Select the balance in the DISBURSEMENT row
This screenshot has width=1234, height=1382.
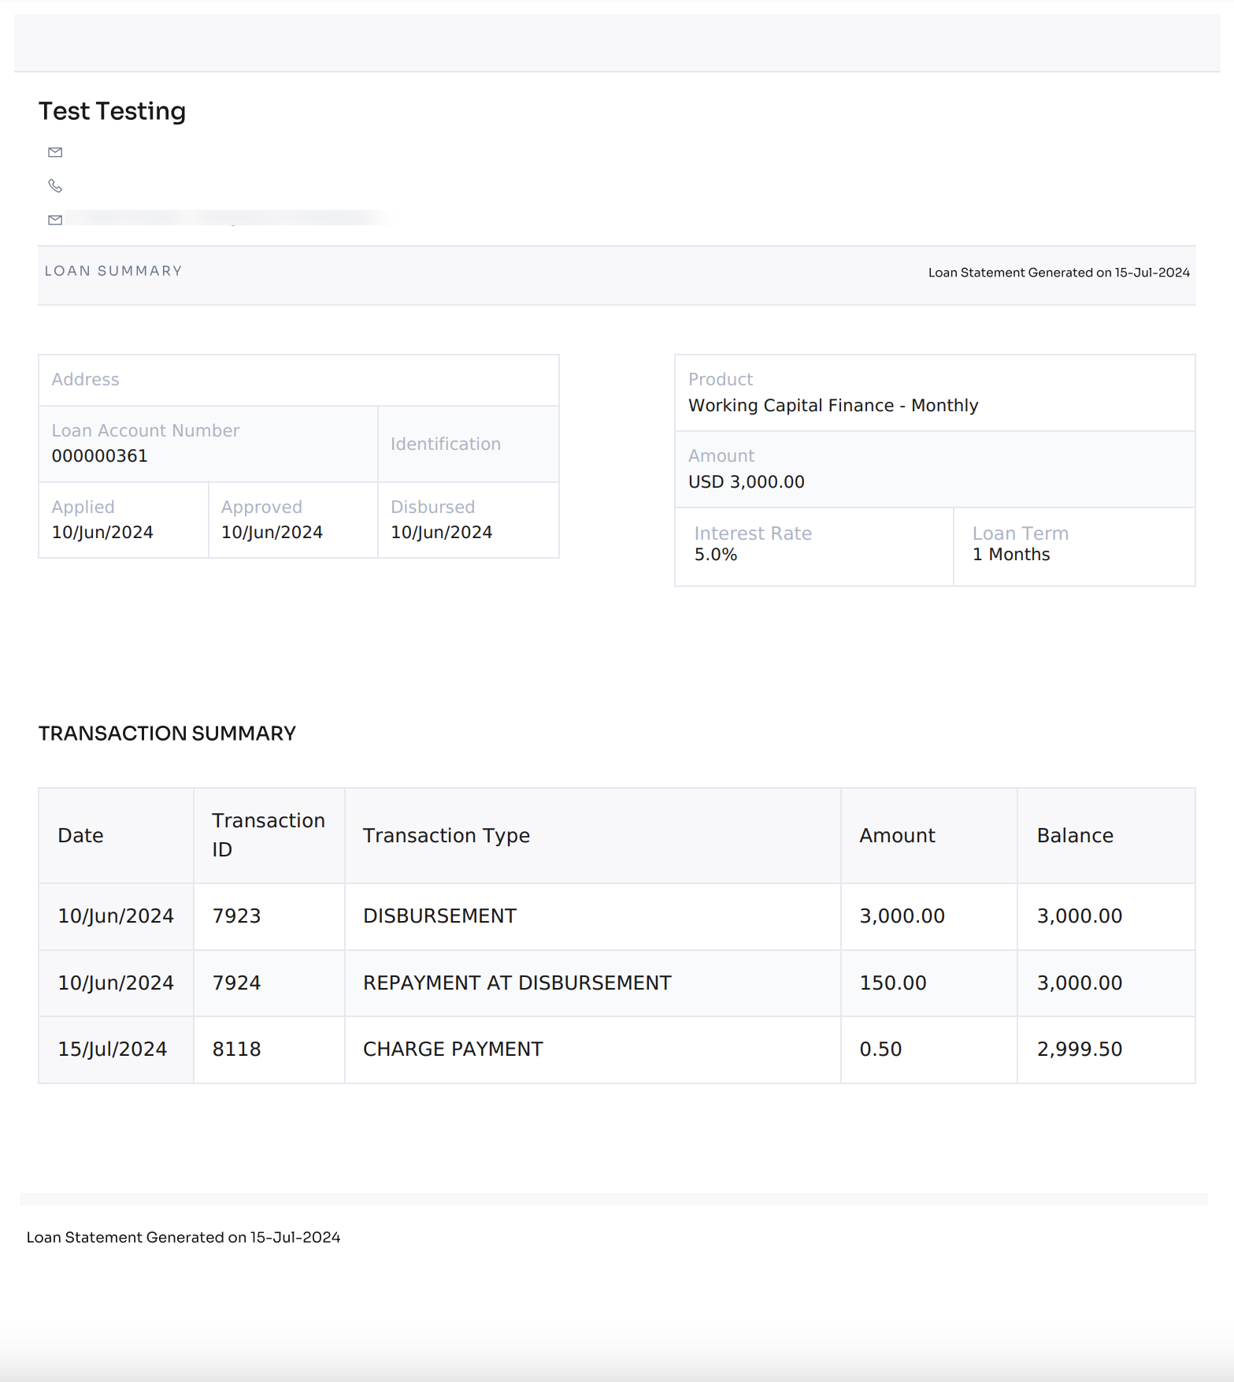[1079, 916]
